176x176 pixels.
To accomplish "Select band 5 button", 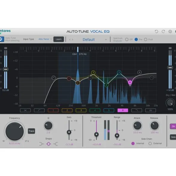I will [109, 110].
